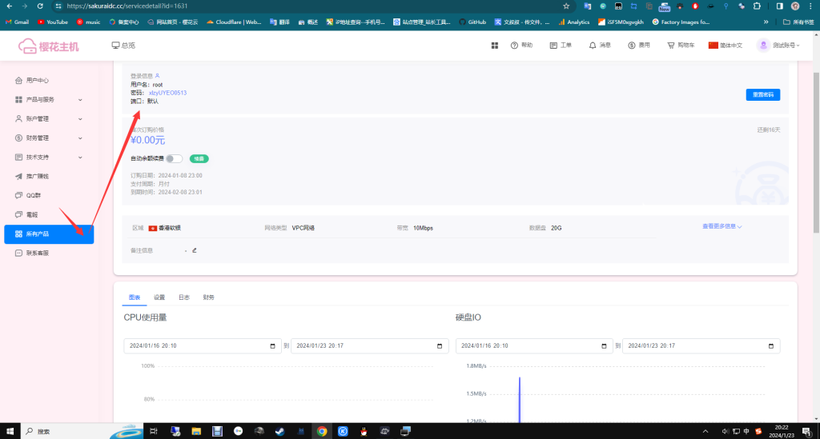Click the grid apps icon in header
820x439 pixels.
tap(495, 46)
